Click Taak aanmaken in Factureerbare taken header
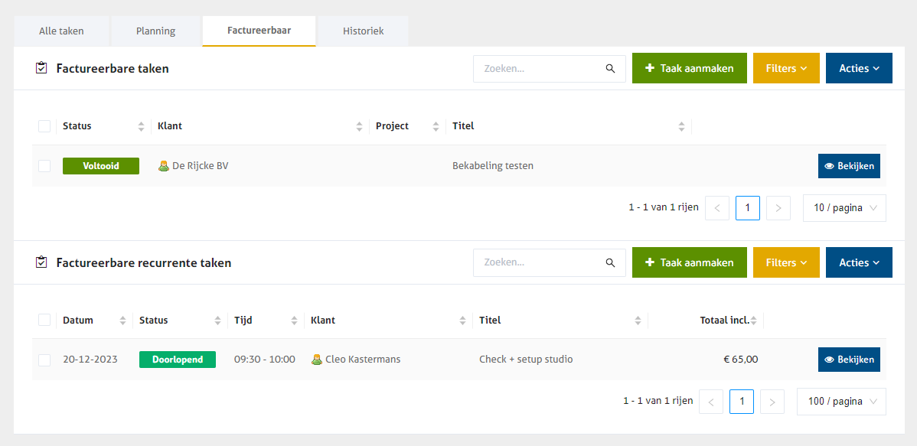The height and width of the screenshot is (446, 917). pos(689,69)
